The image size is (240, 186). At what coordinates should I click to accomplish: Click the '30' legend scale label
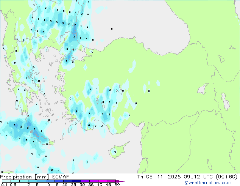click(x=82, y=184)
